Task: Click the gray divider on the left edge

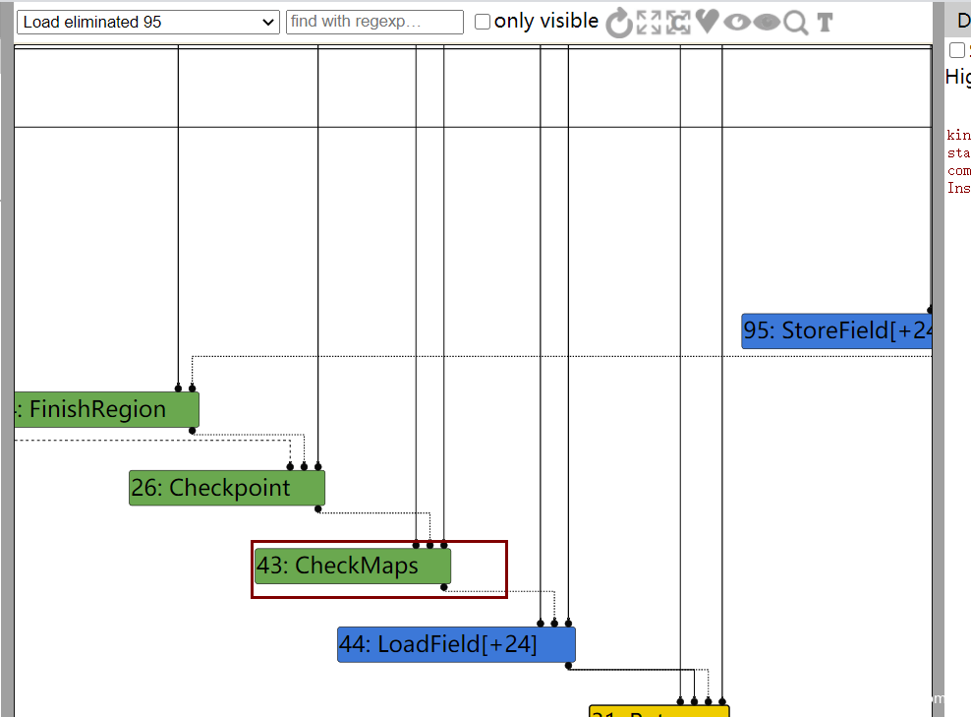Action: tap(7, 359)
